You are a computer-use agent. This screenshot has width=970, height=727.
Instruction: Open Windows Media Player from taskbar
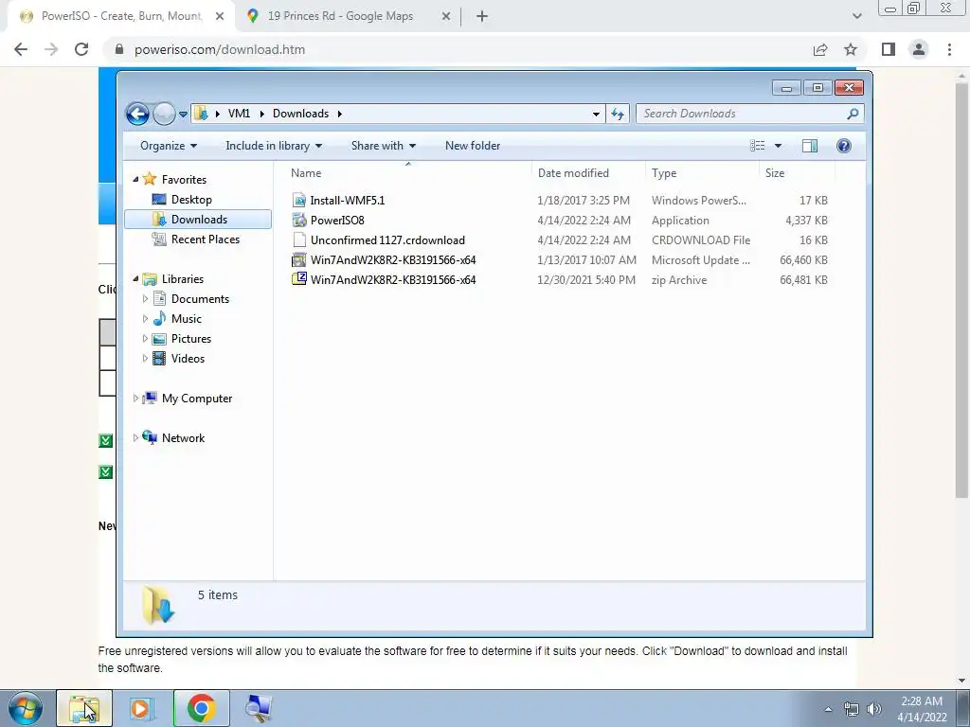[140, 708]
